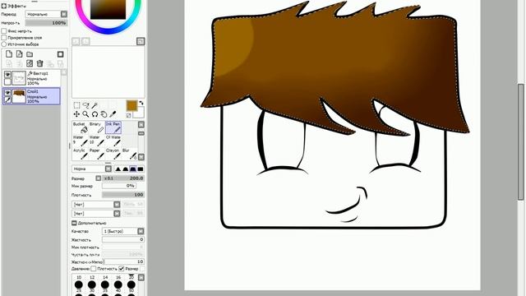This screenshot has height=296, width=526.
Task: Toggle the Фикс непр-ть checkbox
Action: click(4, 31)
